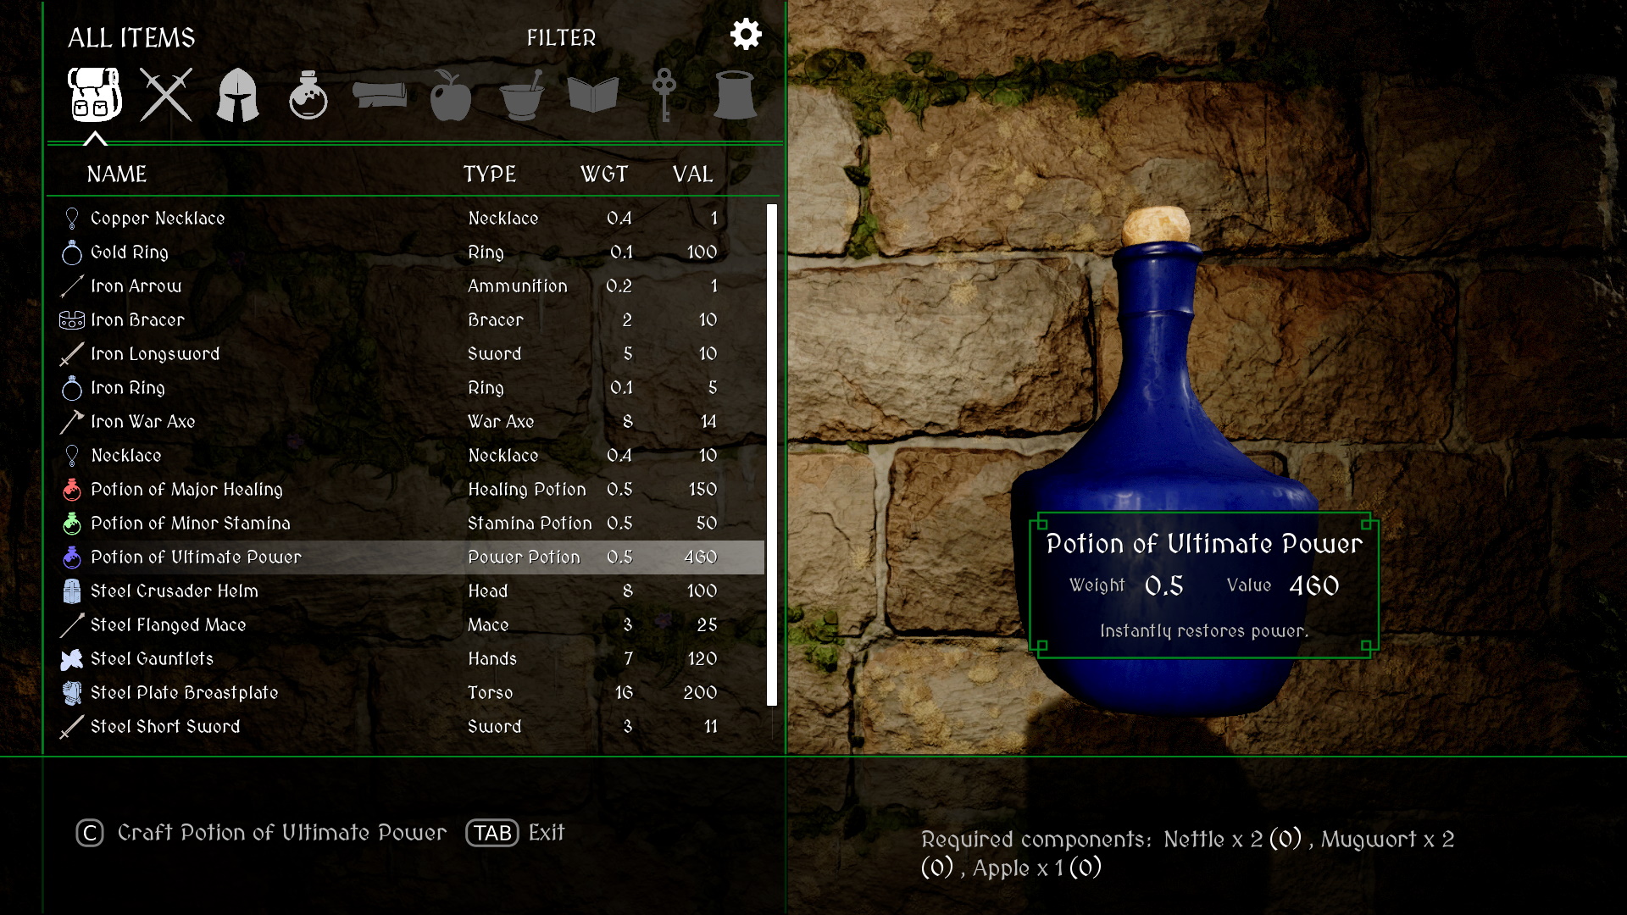Image resolution: width=1627 pixels, height=915 pixels.
Task: Select the books/scrolls filter icon
Action: click(596, 95)
